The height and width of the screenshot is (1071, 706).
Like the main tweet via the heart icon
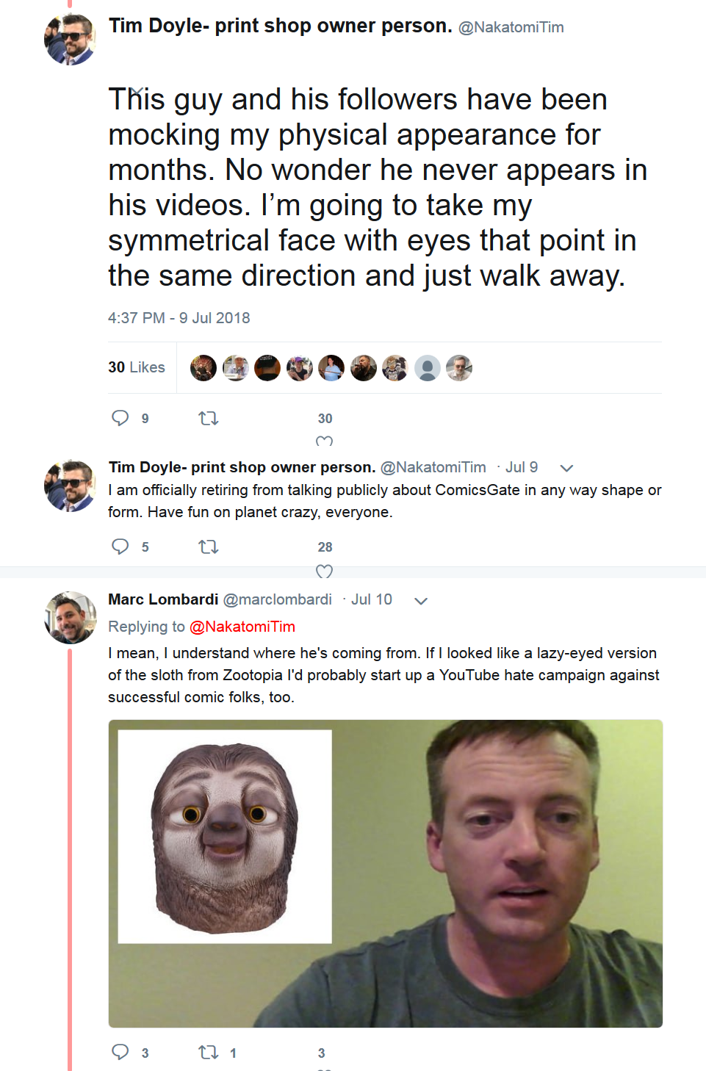coord(324,441)
